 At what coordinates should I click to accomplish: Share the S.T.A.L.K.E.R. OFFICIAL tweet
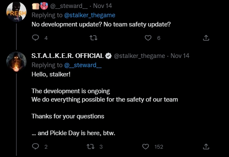(x=206, y=147)
